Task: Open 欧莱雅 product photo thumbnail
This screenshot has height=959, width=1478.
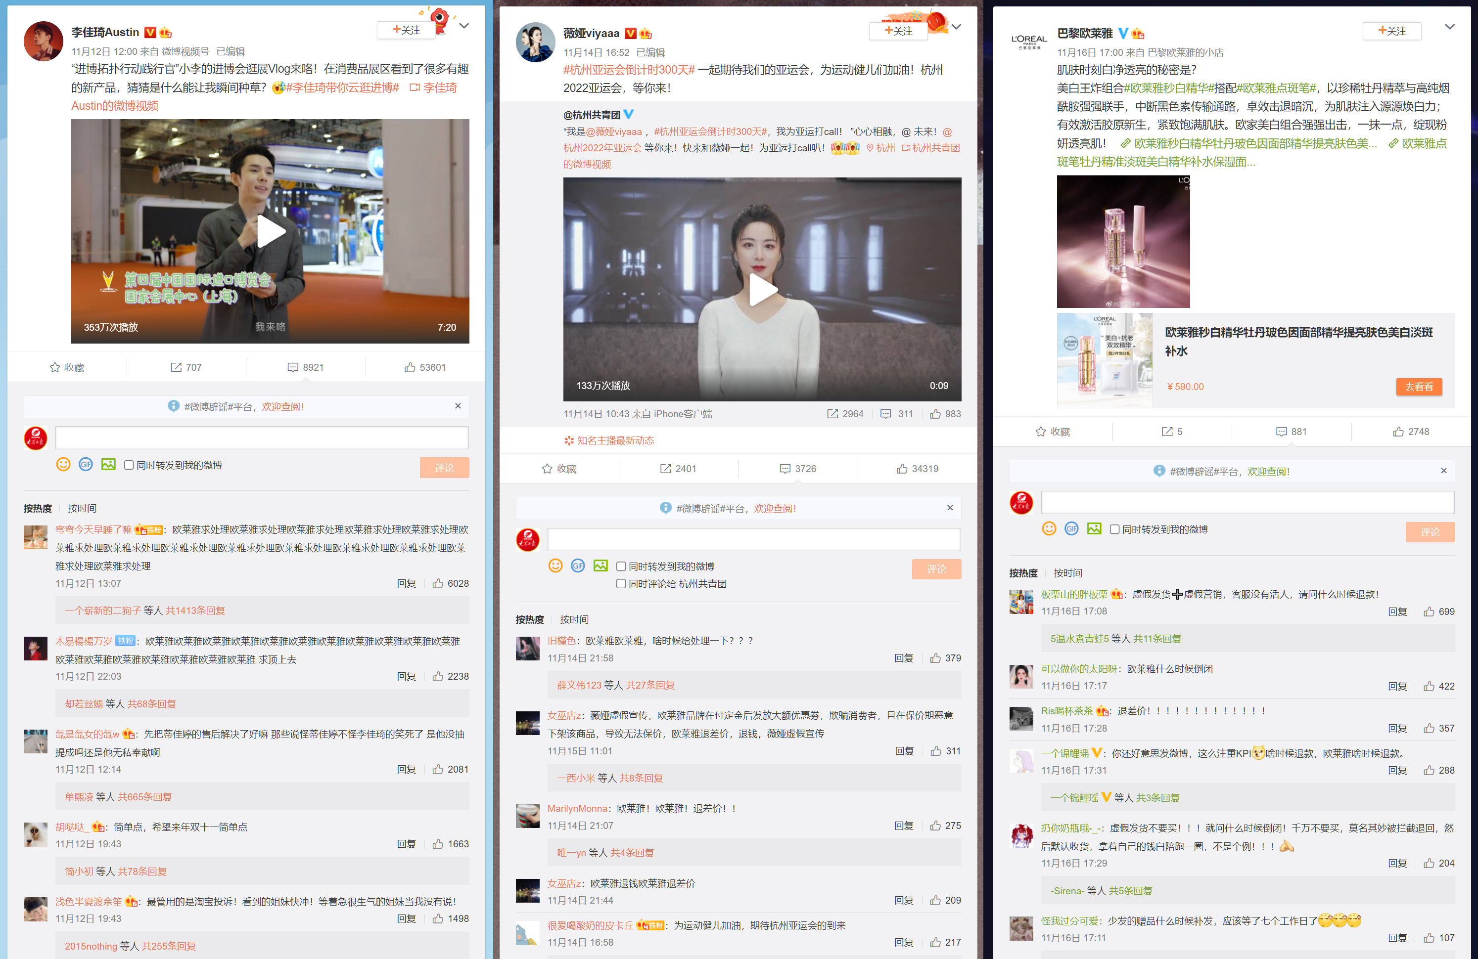Action: pos(1123,241)
